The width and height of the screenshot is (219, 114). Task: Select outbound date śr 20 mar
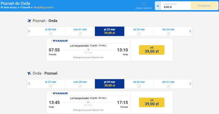51,32
